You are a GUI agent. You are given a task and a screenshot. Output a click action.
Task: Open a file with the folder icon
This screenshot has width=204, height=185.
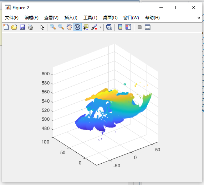tap(14, 27)
